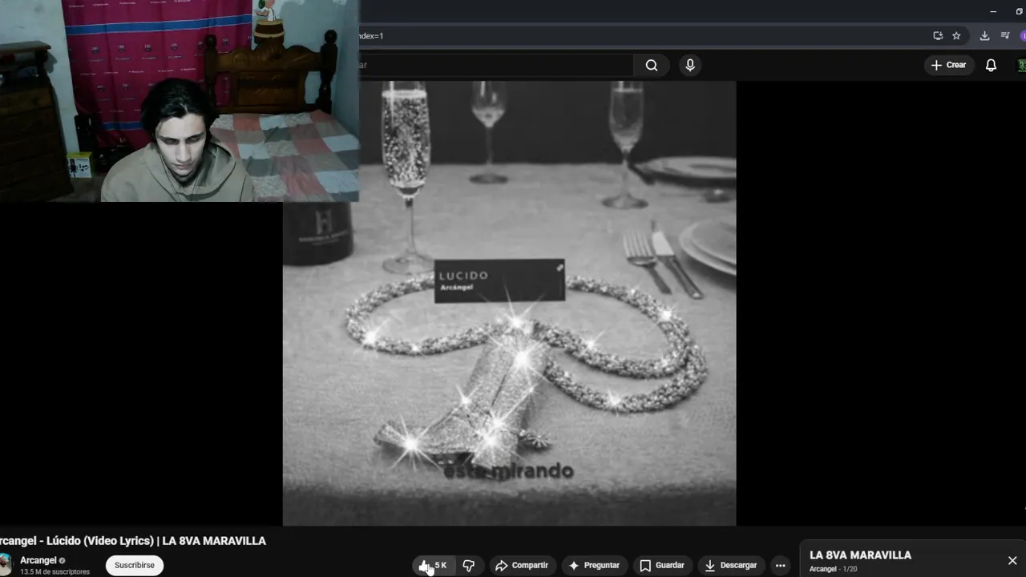Open the YouTube account avatar
The height and width of the screenshot is (577, 1026).
tap(1022, 65)
